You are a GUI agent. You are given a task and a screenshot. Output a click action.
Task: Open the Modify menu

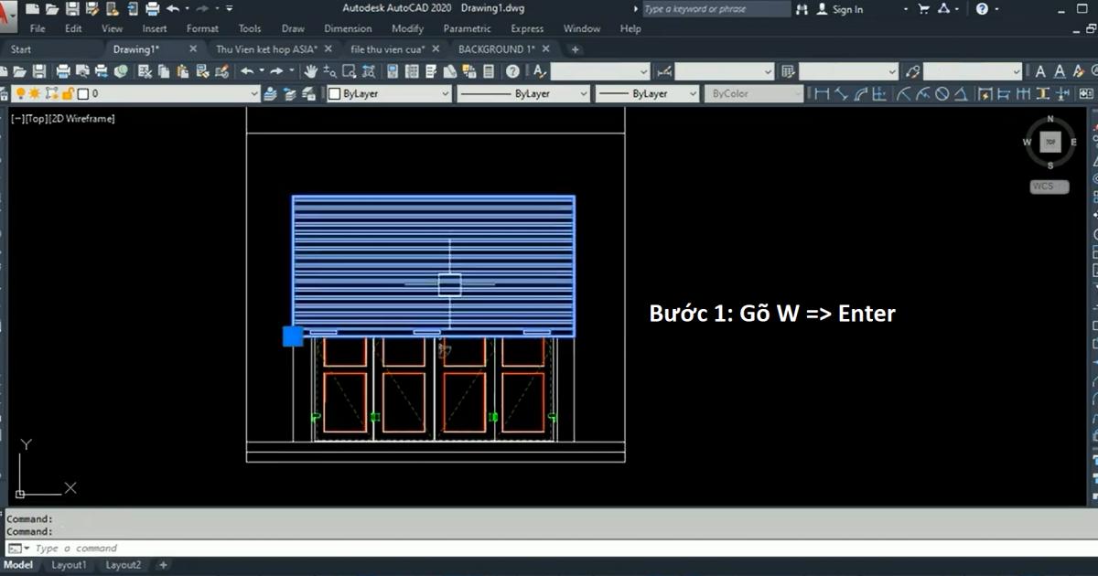407,28
